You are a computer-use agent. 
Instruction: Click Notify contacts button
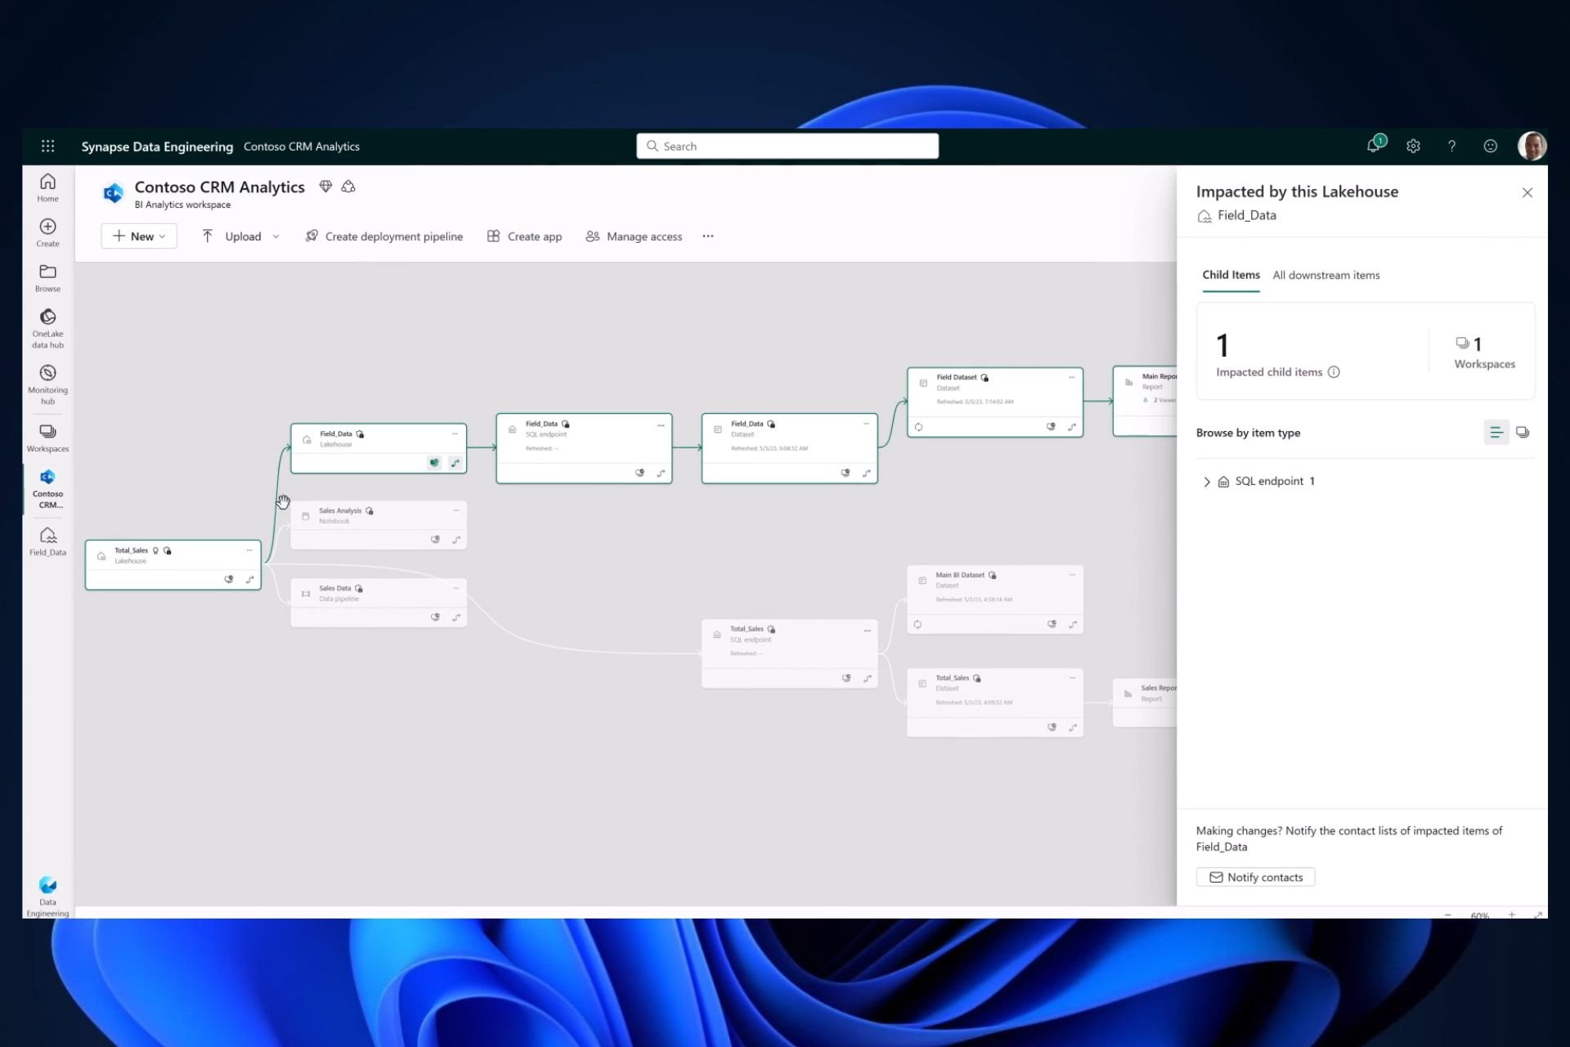coord(1255,877)
